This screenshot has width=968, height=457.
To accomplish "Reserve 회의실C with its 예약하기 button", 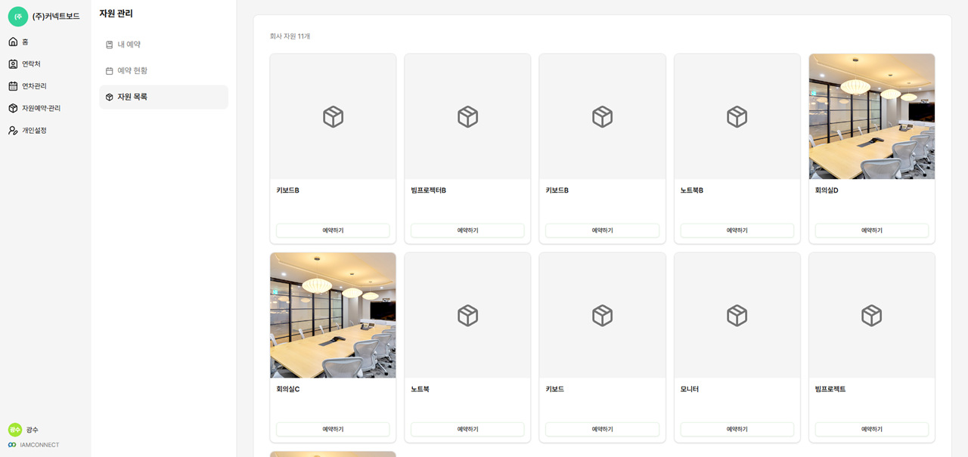I will 333,429.
